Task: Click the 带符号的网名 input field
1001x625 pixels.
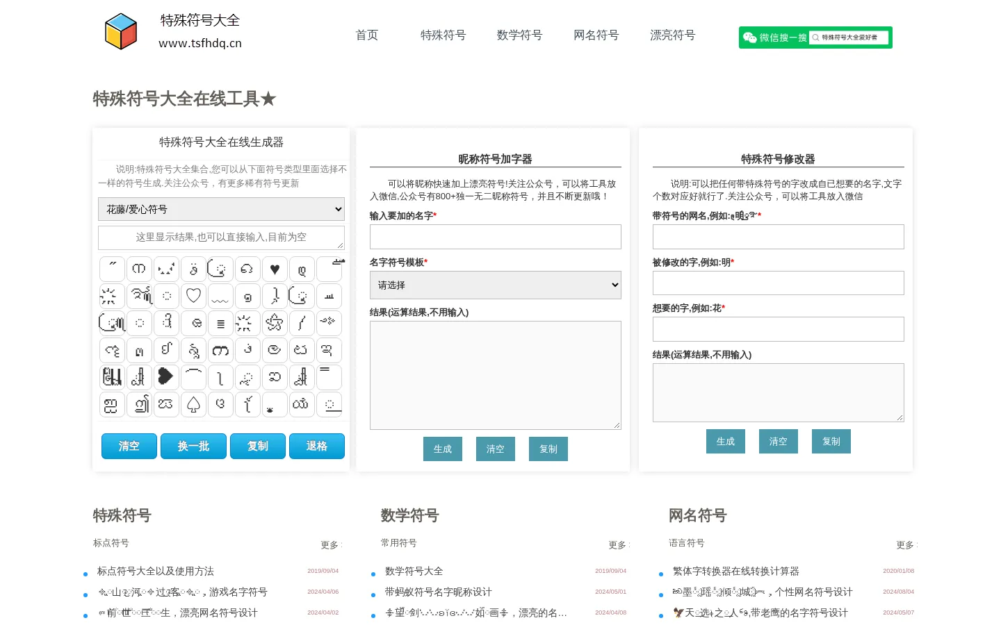Action: coord(778,237)
